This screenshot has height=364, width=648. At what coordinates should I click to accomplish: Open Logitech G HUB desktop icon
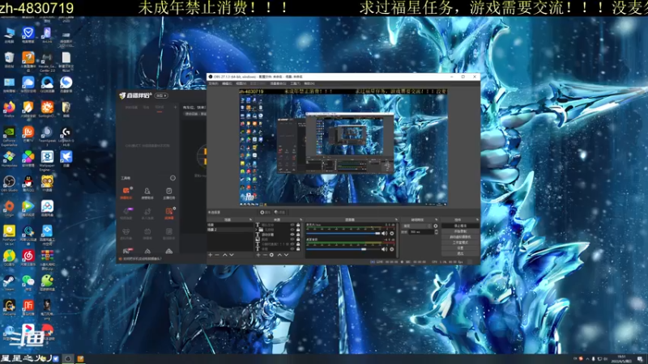pos(66,135)
